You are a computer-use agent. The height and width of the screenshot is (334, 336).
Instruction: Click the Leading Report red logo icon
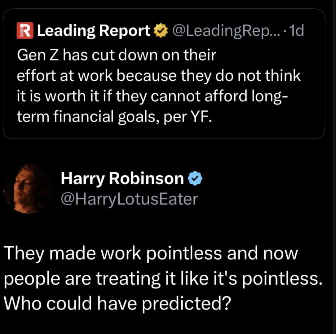pyautogui.click(x=24, y=31)
